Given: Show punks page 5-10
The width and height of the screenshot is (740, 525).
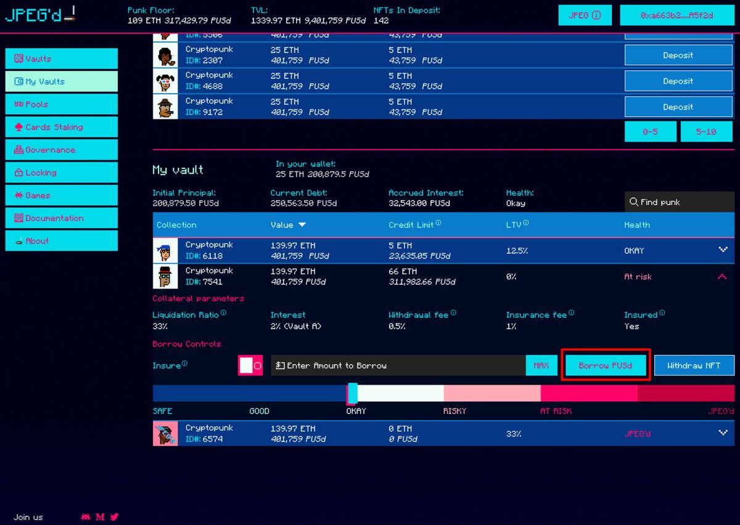Looking at the screenshot, I should [706, 132].
